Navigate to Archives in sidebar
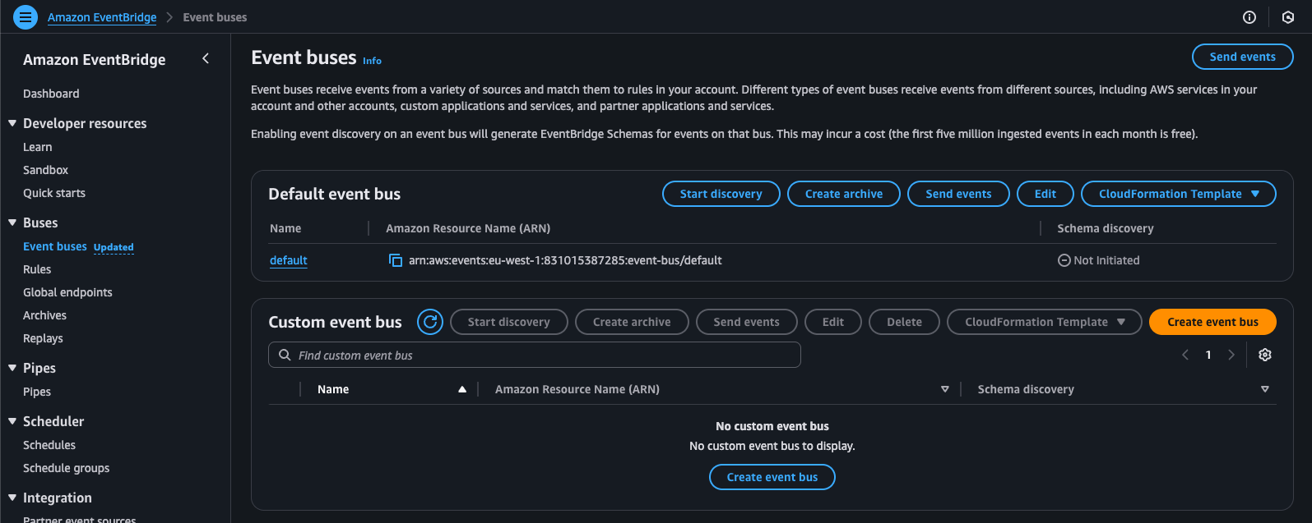The width and height of the screenshot is (1312, 523). click(44, 315)
